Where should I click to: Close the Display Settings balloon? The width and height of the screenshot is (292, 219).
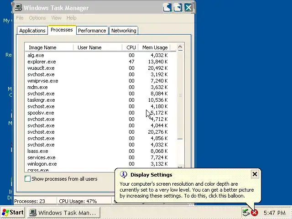click(255, 174)
